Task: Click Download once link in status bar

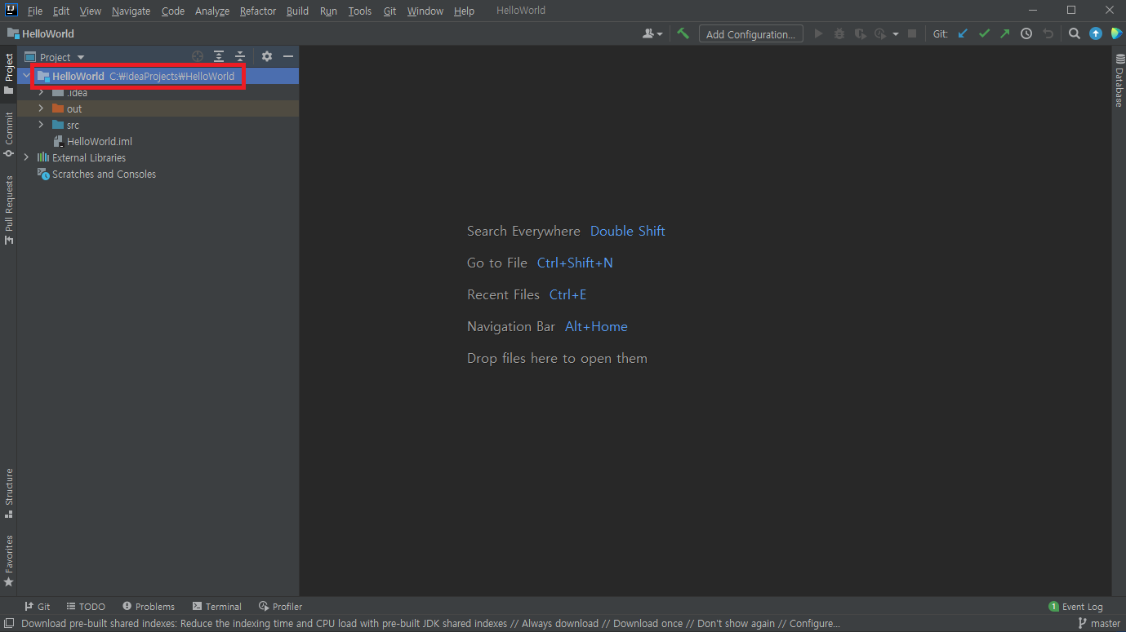Action: coord(648,623)
